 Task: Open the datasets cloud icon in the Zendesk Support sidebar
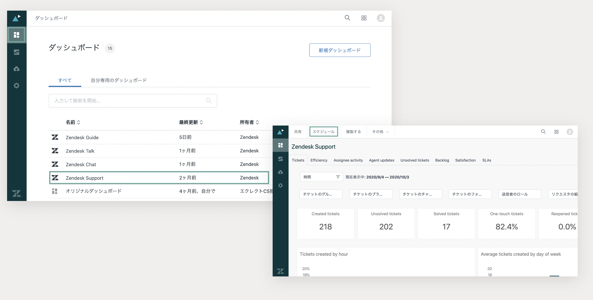281,172
